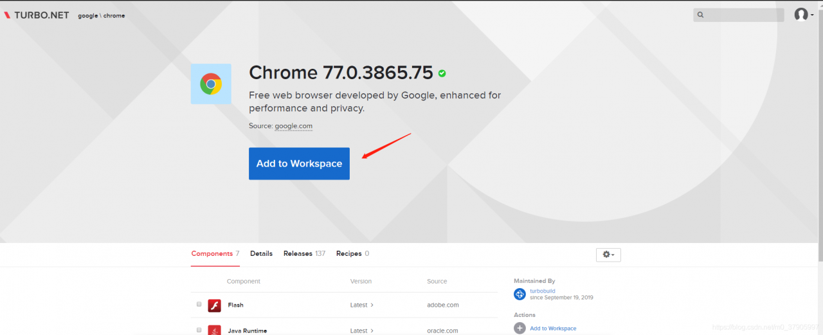The height and width of the screenshot is (335, 823).
Task: Expand the Flash version Latest selector
Action: 361,305
